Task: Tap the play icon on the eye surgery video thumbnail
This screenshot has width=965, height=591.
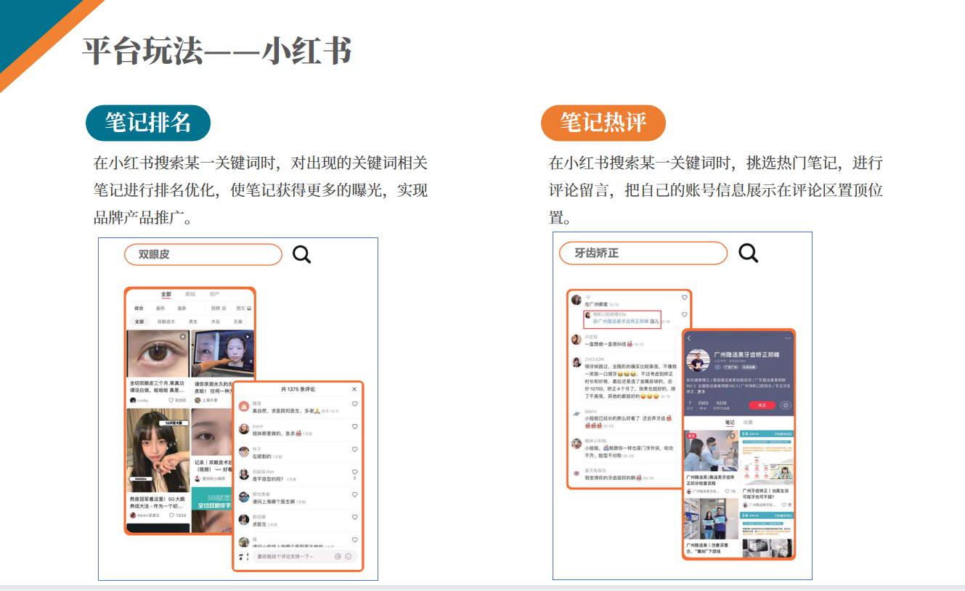Action: tap(183, 335)
